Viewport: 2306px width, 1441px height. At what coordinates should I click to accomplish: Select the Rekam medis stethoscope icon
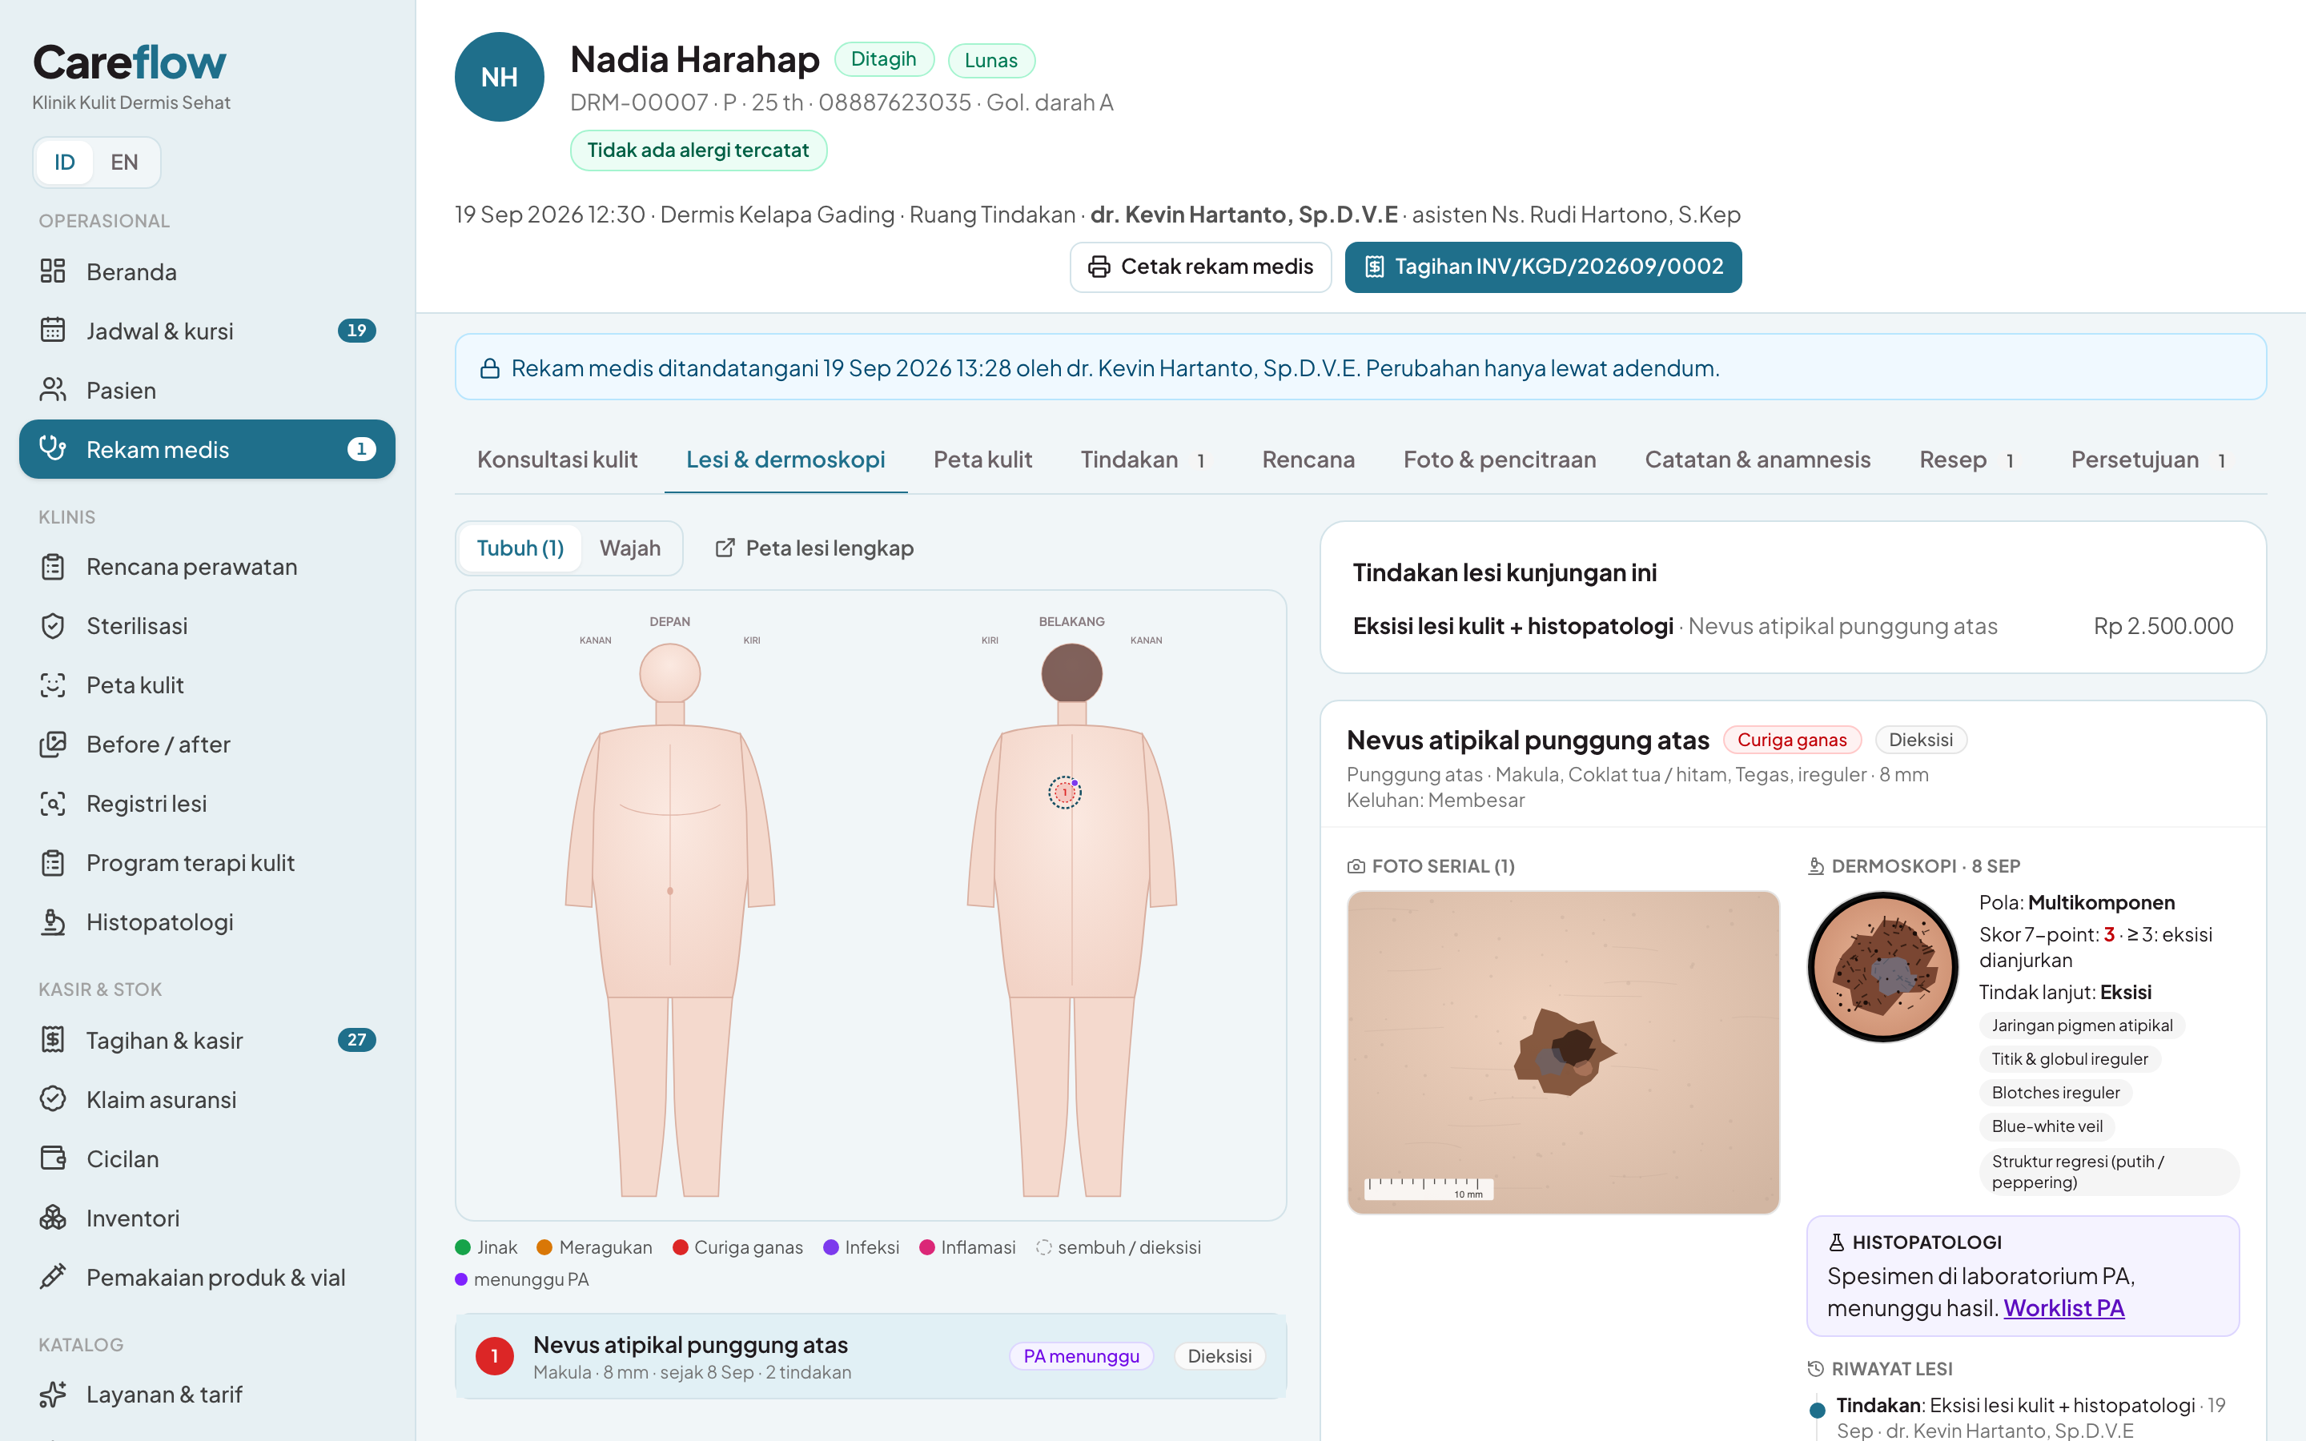pyautogui.click(x=52, y=449)
